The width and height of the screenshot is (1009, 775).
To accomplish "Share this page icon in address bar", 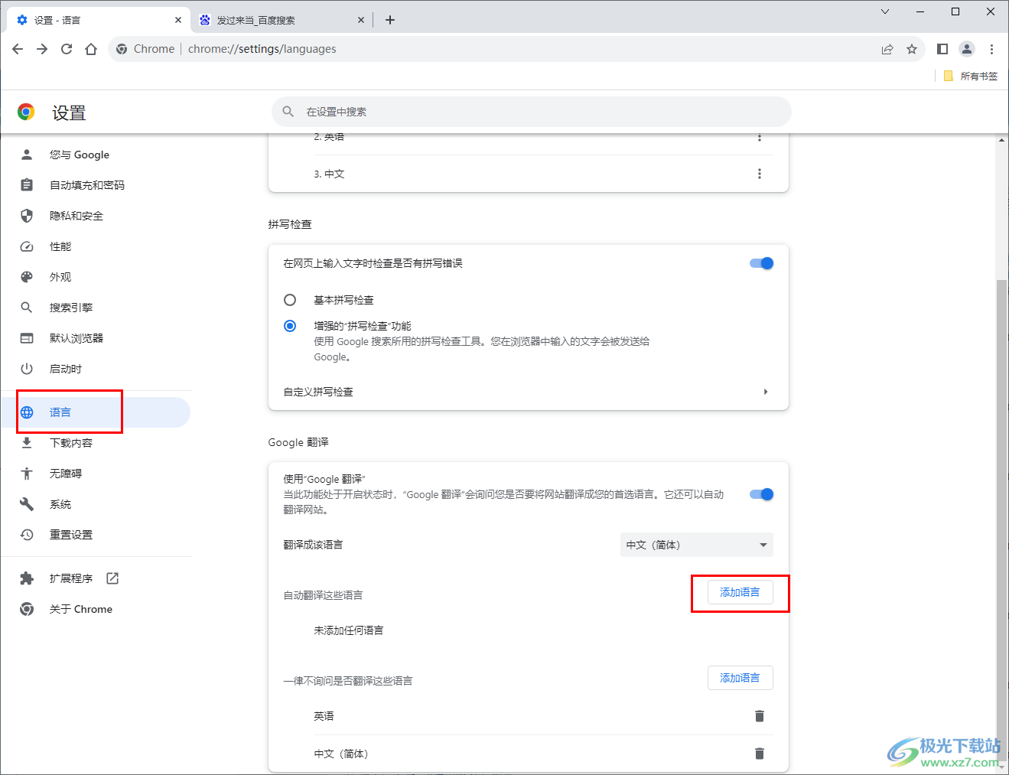I will (887, 49).
